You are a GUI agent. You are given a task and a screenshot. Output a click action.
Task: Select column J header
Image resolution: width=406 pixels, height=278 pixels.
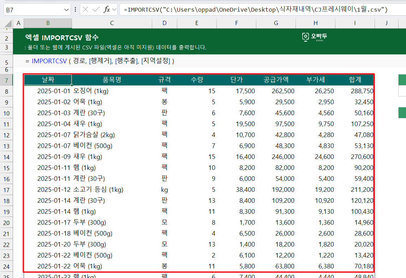[386, 23]
